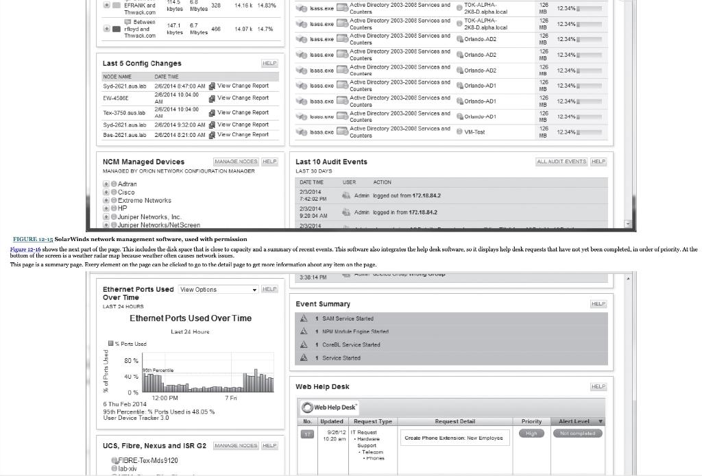702x476 pixels.
Task: Click the 95th Percentile: % Ports Used is 48.05 % text
Action: 159,412
